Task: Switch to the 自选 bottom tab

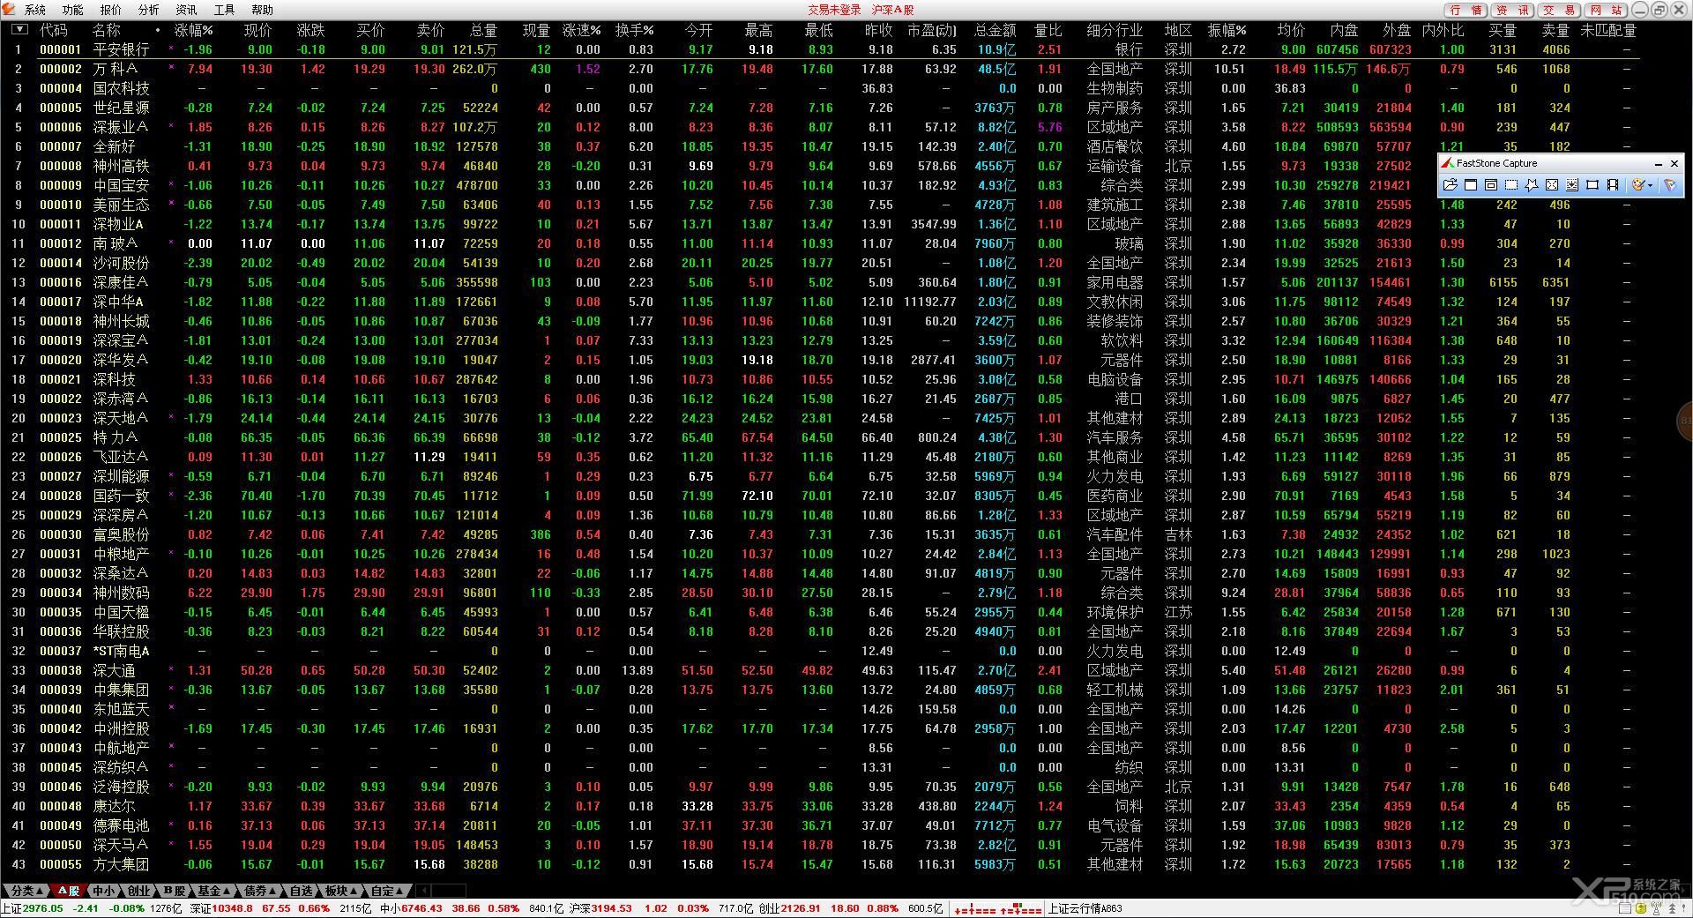Action: pos(302,891)
